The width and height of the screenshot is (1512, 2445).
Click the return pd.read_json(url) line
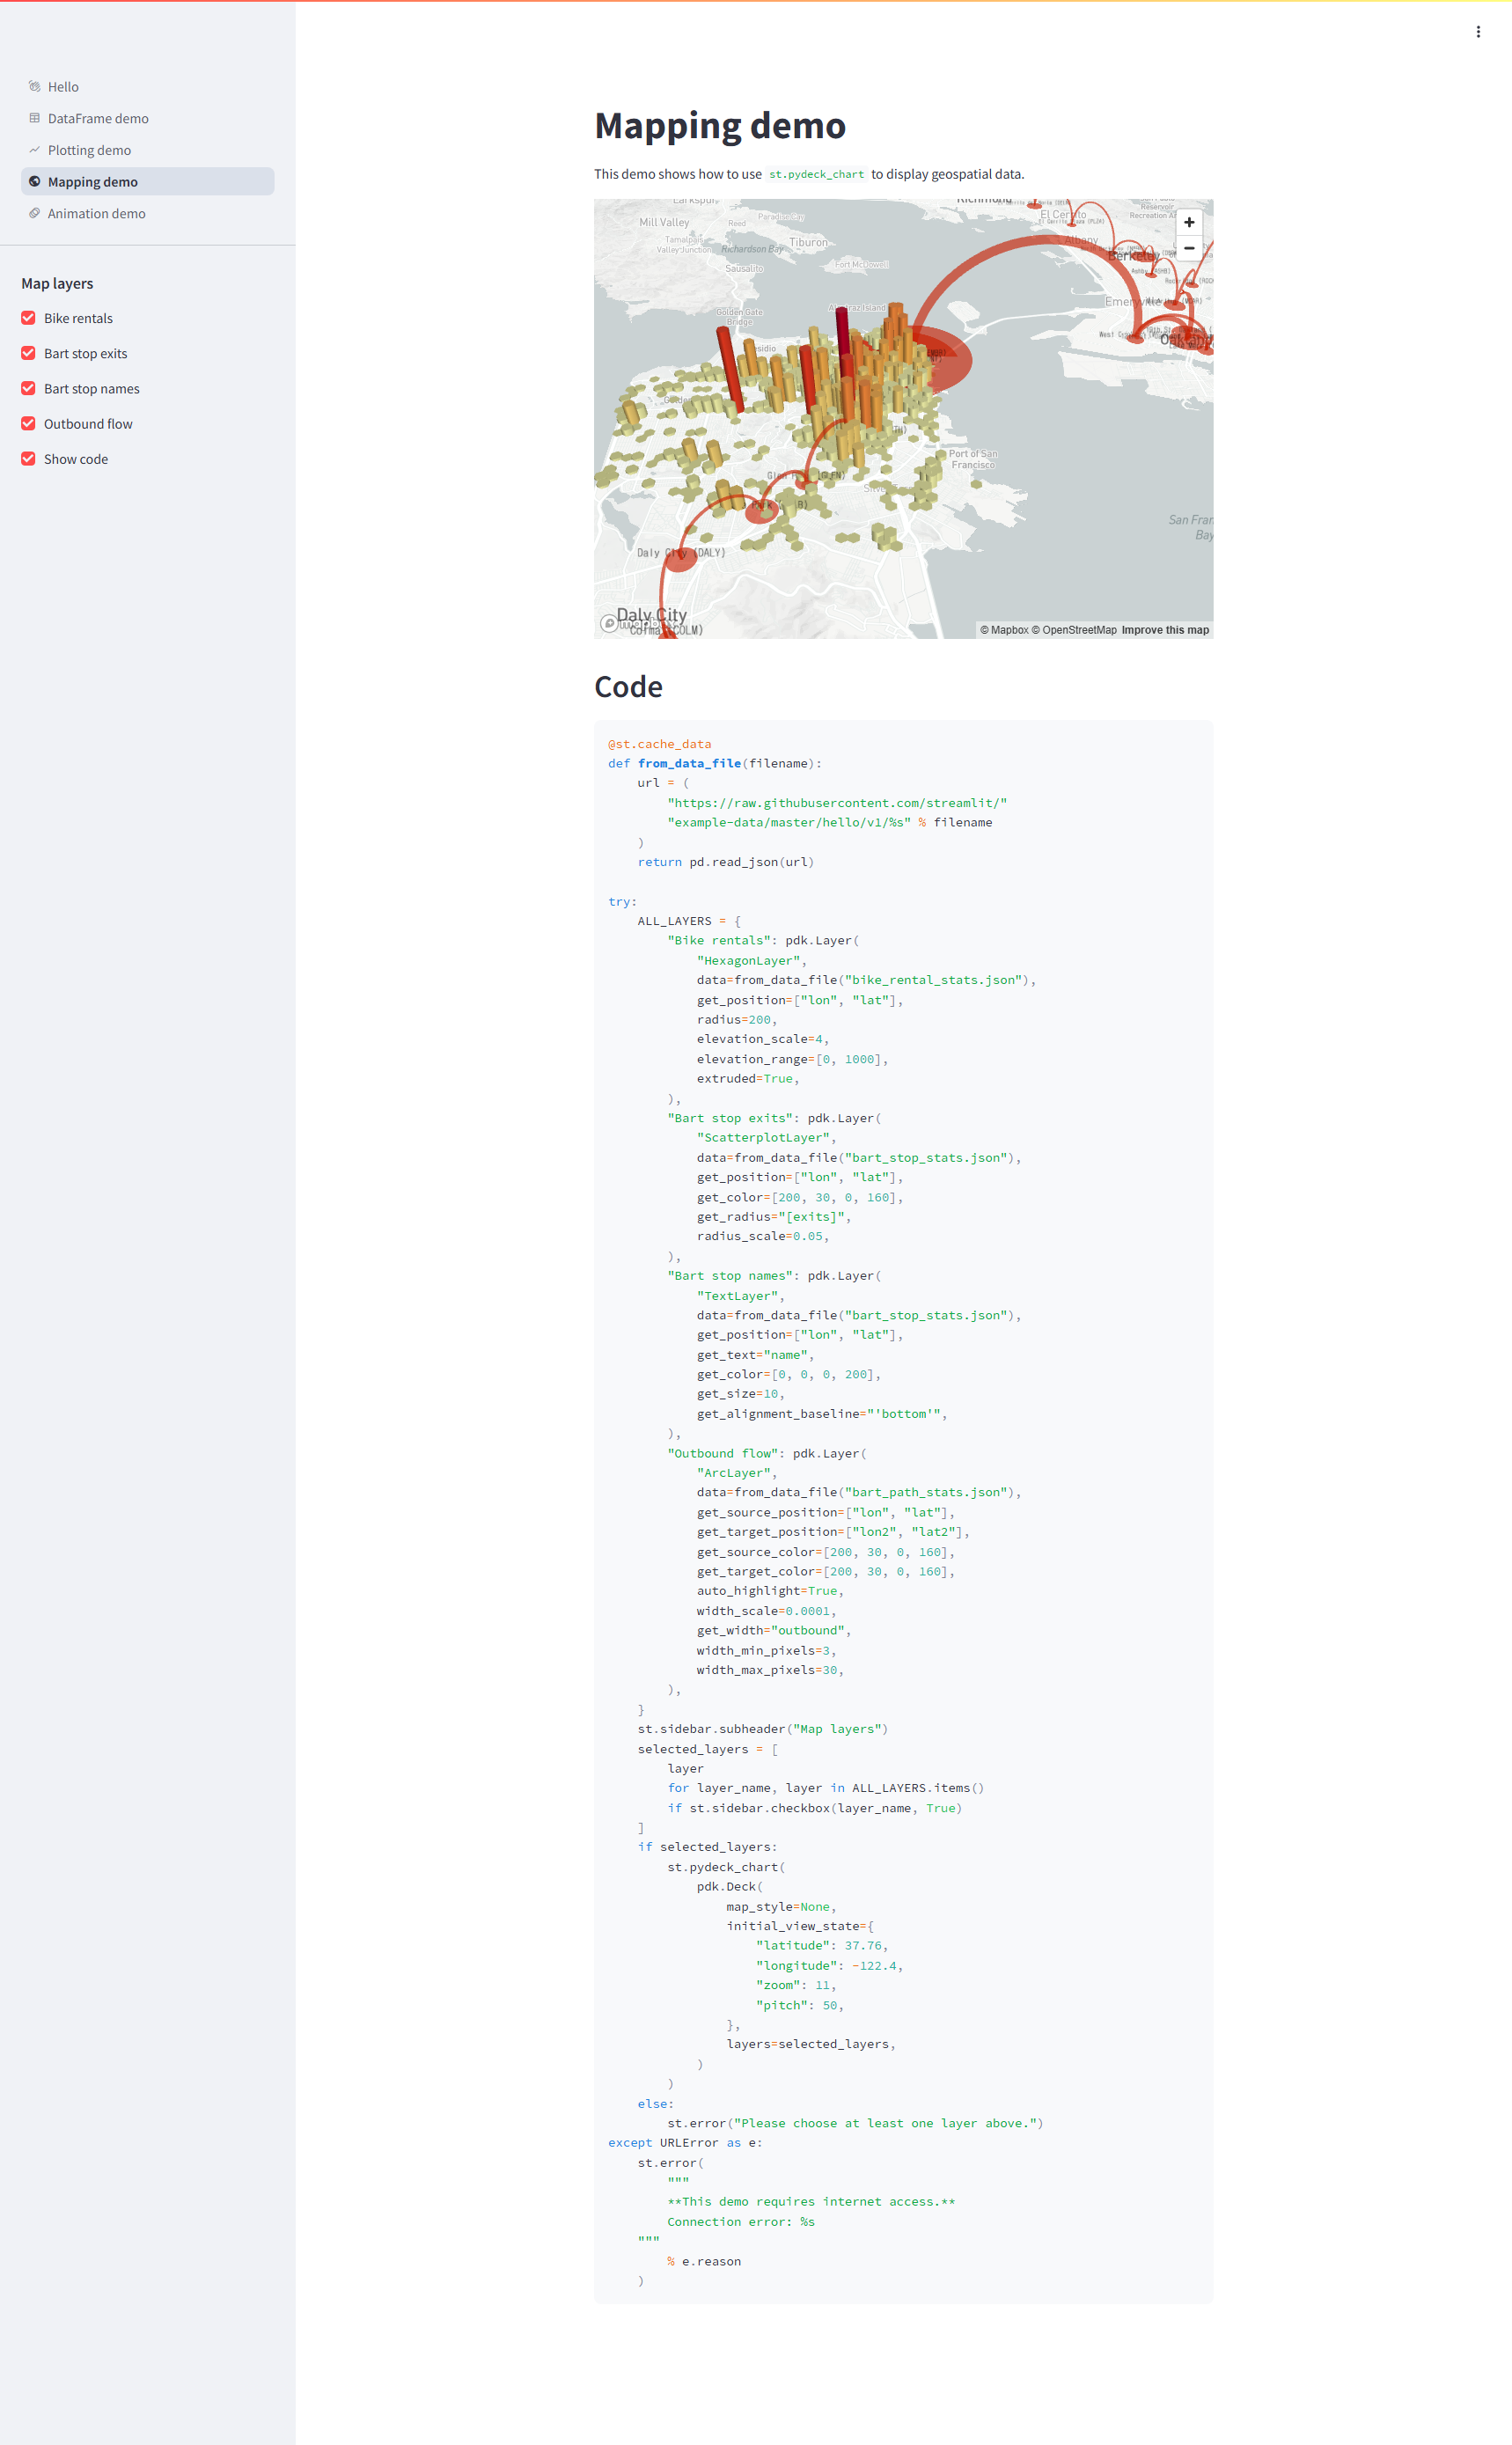726,862
